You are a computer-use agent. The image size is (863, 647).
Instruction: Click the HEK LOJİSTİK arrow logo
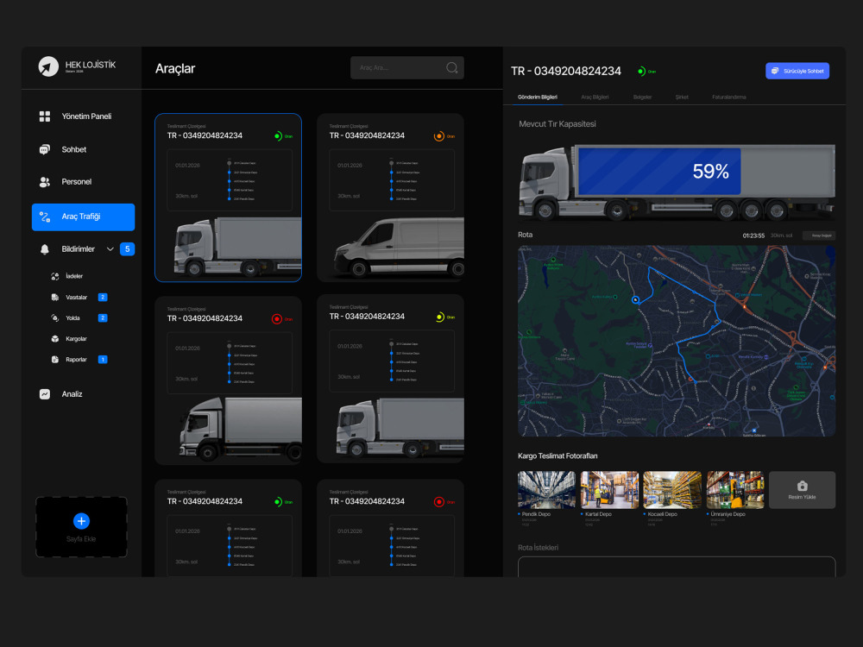click(48, 66)
